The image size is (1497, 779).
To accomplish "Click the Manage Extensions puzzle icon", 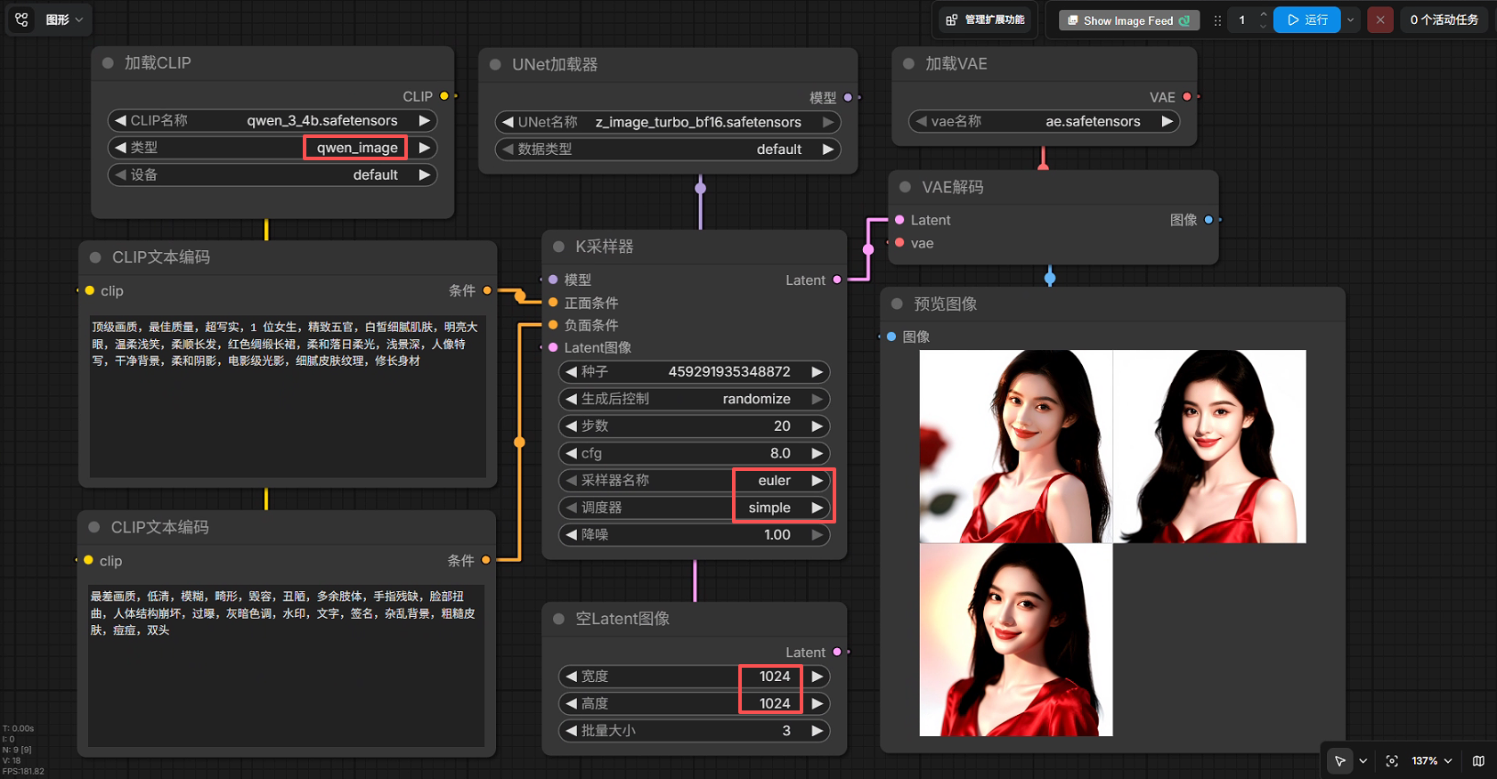I will [x=952, y=20].
